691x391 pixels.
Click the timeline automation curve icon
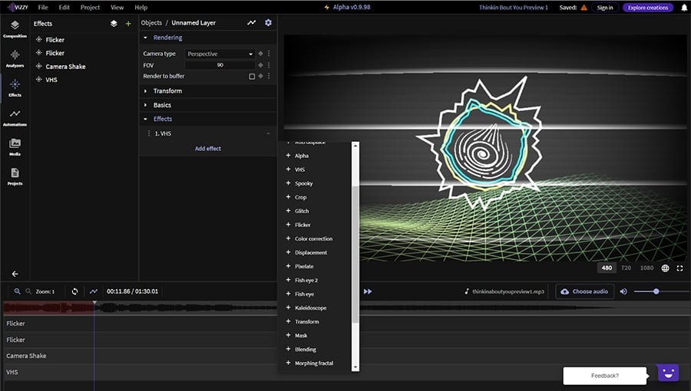pyautogui.click(x=94, y=291)
